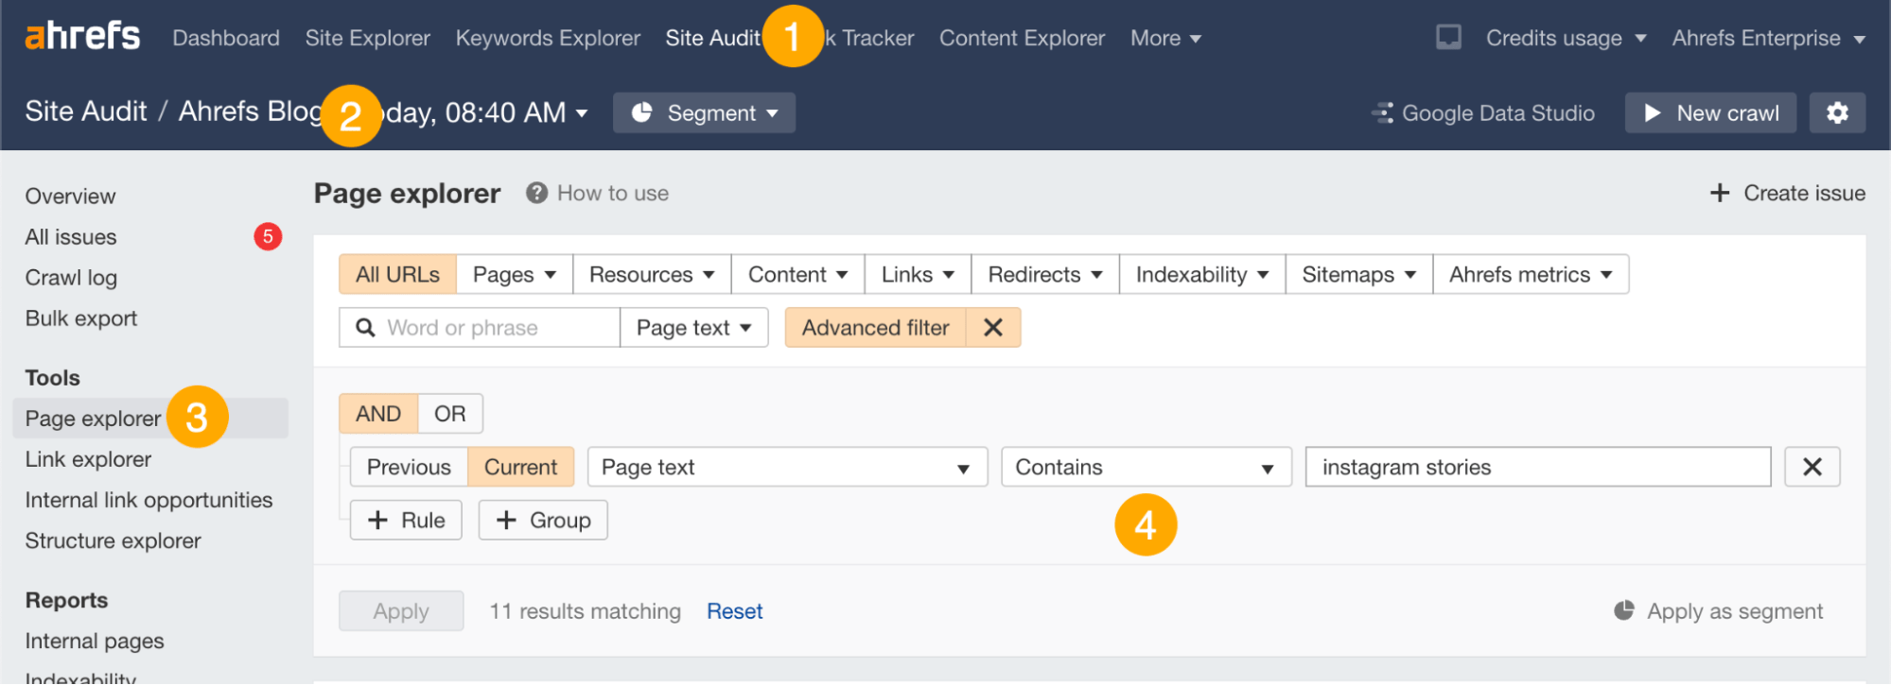Click the How to use help icon
The width and height of the screenshot is (1891, 685).
(536, 193)
